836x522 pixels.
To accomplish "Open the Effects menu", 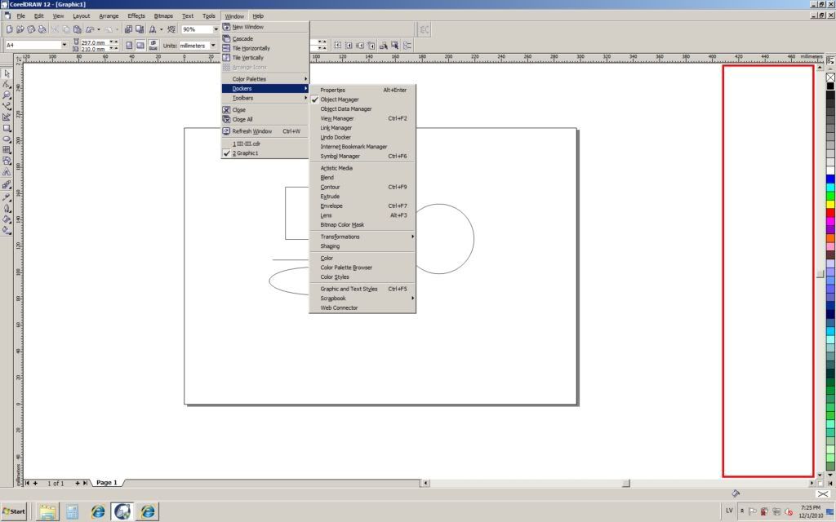I will point(136,15).
